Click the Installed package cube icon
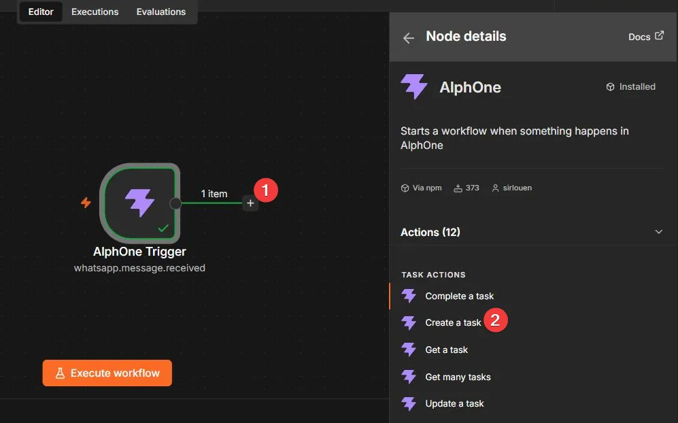678x423 pixels. [610, 87]
